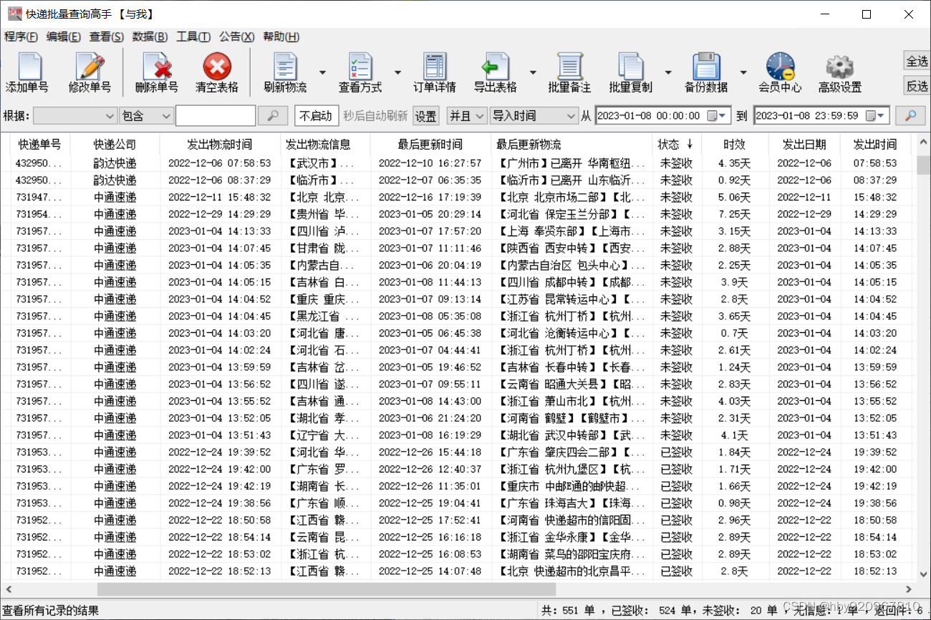
Task: Open calendar picker for end date
Action: [875, 115]
